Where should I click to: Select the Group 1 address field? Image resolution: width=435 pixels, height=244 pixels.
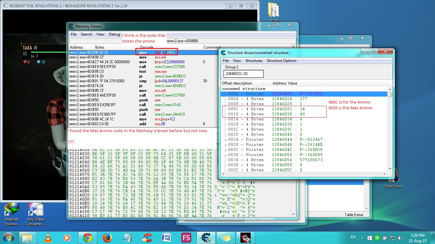243,74
